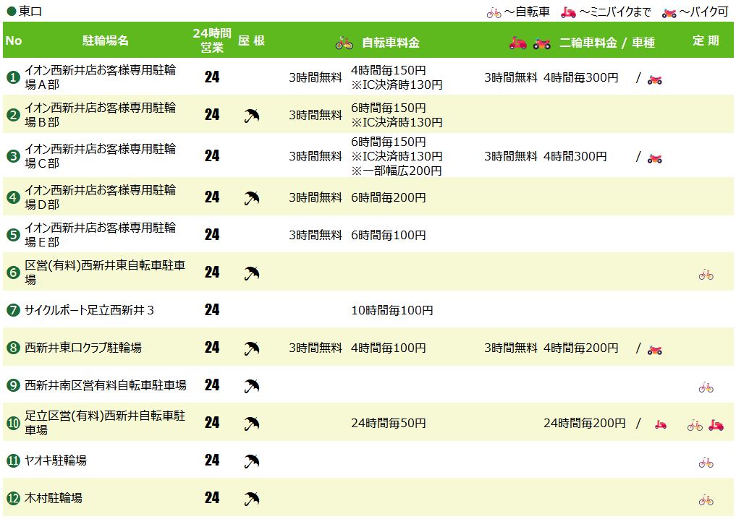Image resolution: width=736 pixels, height=519 pixels.
Task: Click the umbrella roof icon in row 2
Action: coord(251,115)
